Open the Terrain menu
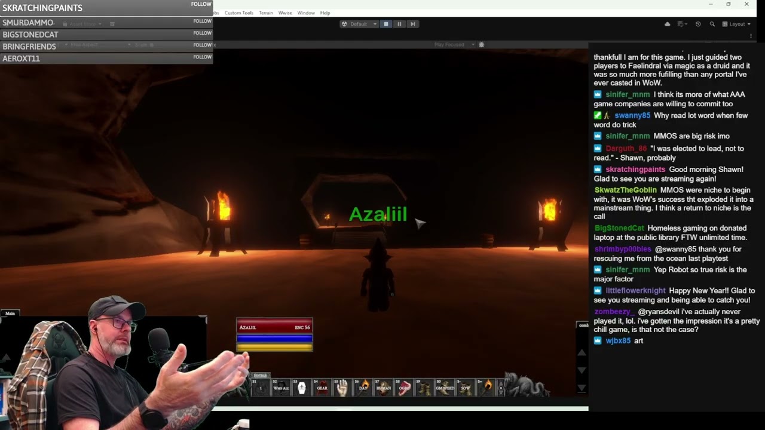The height and width of the screenshot is (430, 765). (x=266, y=13)
